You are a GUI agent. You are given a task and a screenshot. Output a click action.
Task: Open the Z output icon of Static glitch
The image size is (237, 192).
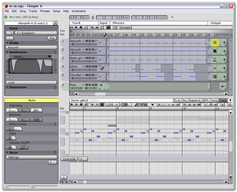click(215, 60)
